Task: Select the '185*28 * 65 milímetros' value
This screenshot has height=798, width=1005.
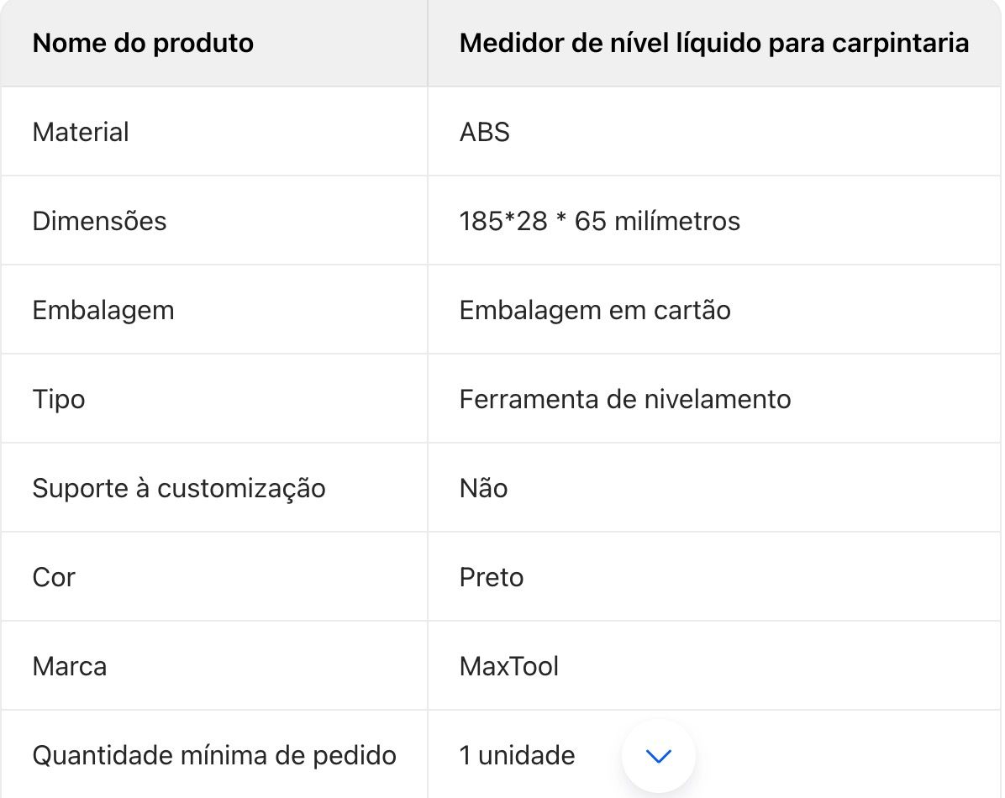Action: (600, 221)
